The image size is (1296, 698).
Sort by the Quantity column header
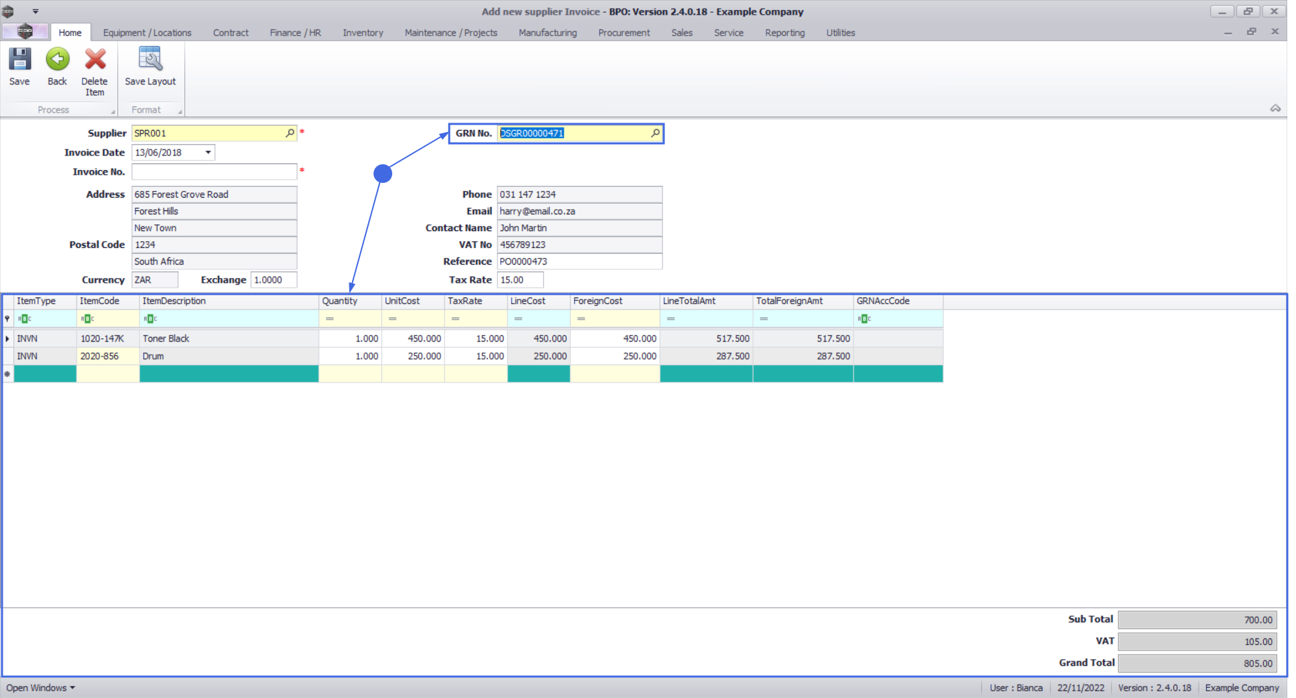350,301
